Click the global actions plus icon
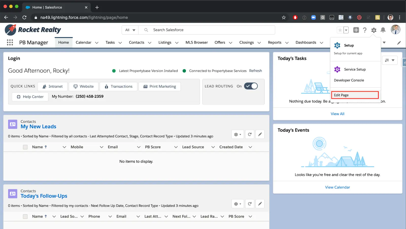 356,30
